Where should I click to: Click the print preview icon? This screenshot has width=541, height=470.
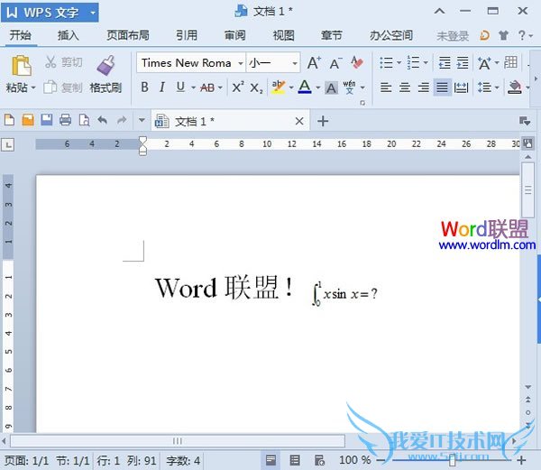coord(84,120)
